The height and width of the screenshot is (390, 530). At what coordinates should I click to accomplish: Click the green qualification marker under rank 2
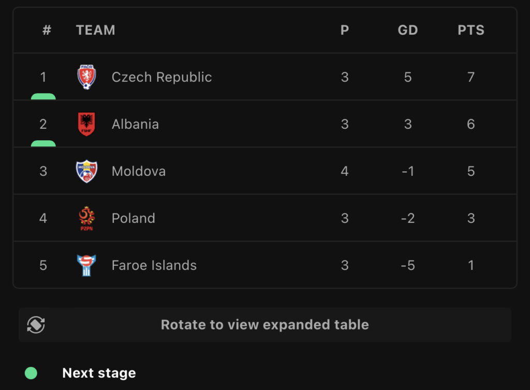click(x=43, y=144)
